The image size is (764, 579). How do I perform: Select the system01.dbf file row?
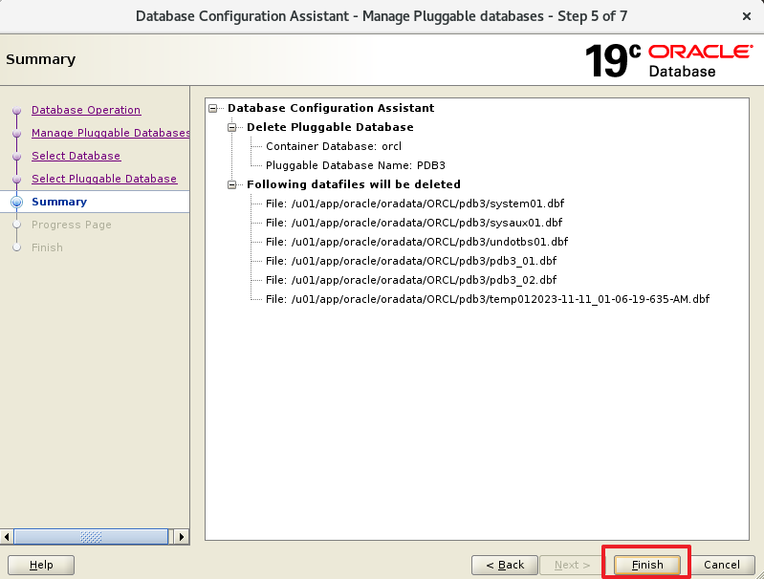pyautogui.click(x=415, y=204)
